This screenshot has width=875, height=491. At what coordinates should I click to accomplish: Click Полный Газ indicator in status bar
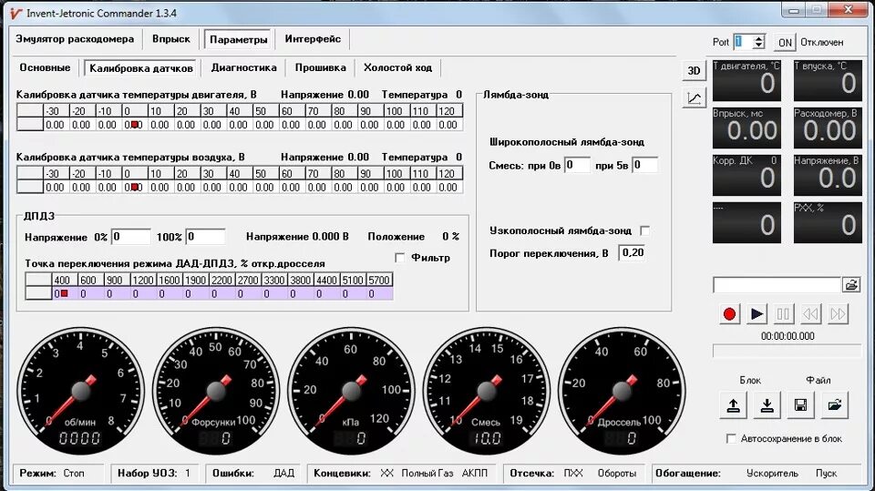click(x=427, y=473)
